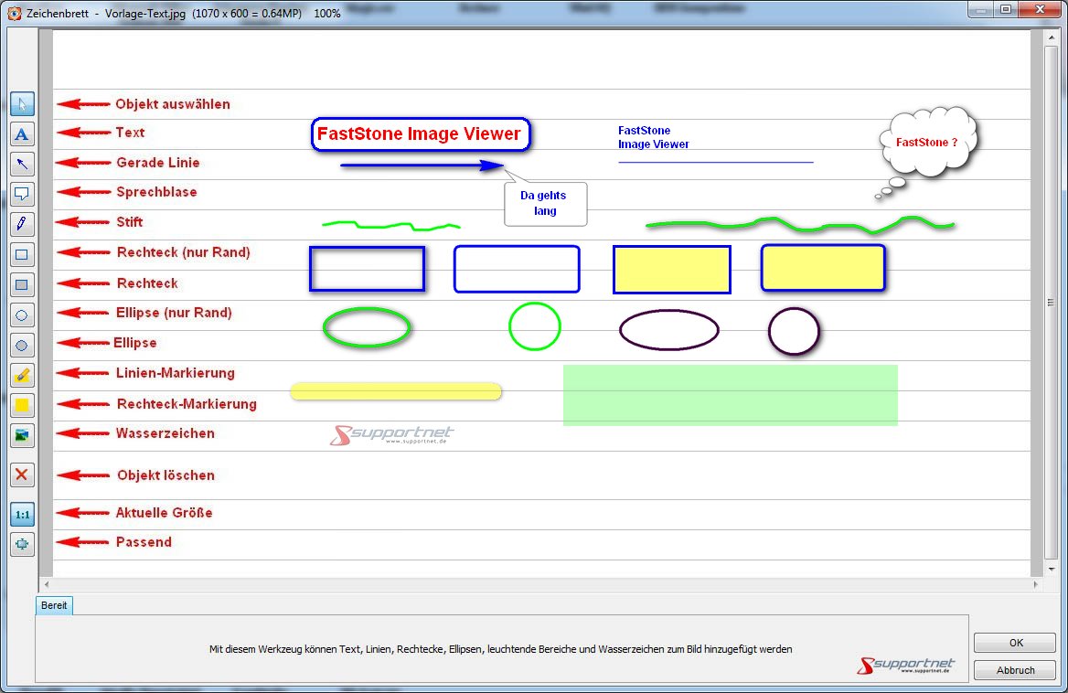This screenshot has width=1068, height=693.
Task: Activate the line highlighter tool
Action: (22, 375)
